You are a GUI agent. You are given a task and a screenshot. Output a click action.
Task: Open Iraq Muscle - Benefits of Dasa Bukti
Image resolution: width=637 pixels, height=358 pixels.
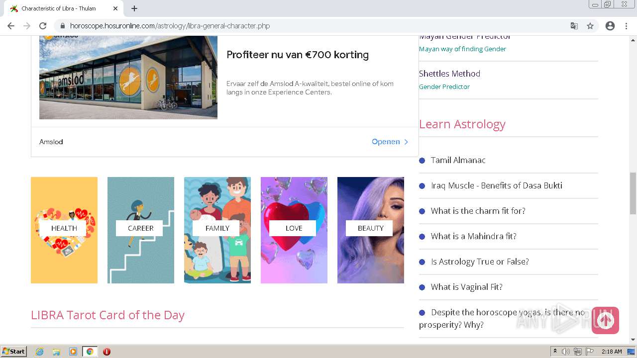tap(497, 185)
